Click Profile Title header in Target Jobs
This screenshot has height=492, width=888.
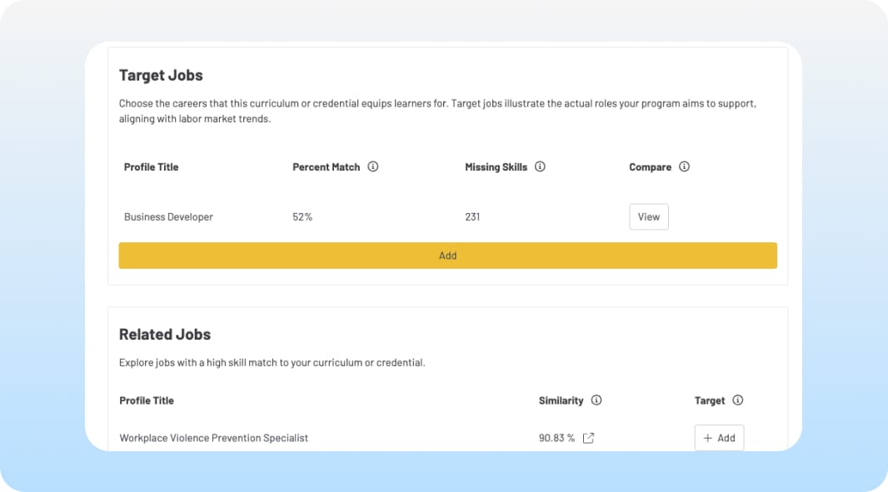coord(151,167)
